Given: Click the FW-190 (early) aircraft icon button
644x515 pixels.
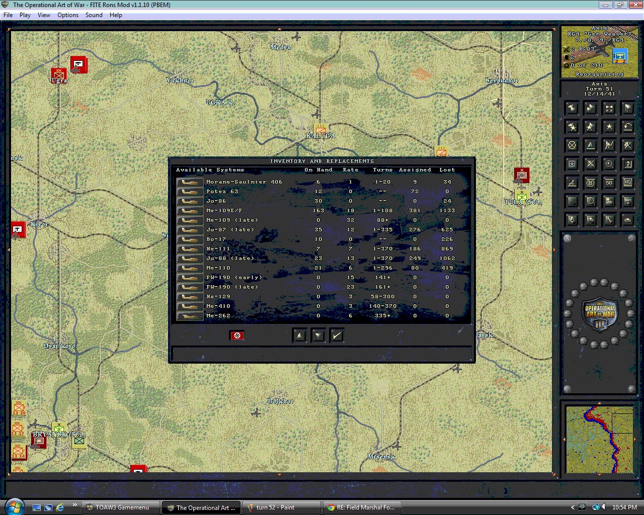Looking at the screenshot, I should coord(190,278).
